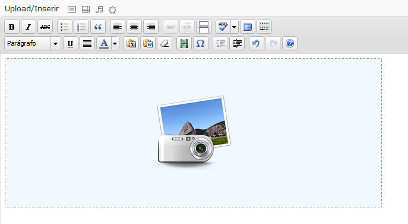The width and height of the screenshot is (408, 224).
Task: Open the spellchecker language dropdown arrow
Action: [x=235, y=27]
